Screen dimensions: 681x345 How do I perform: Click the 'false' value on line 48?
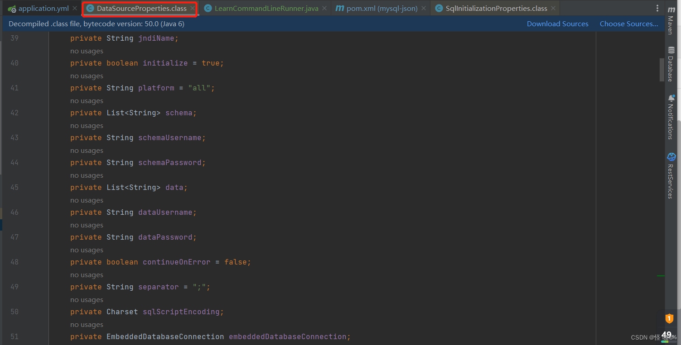(x=236, y=262)
